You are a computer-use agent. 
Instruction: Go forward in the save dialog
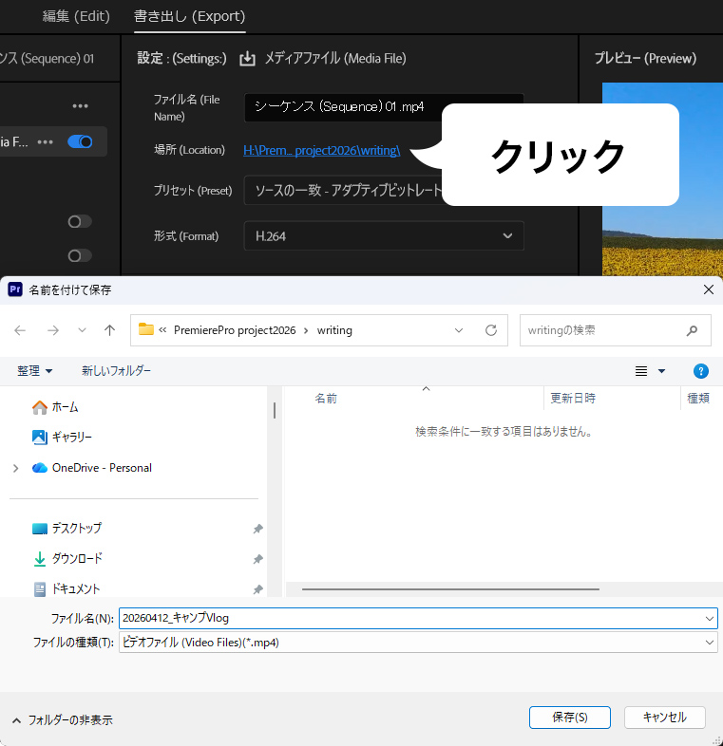[x=53, y=330]
